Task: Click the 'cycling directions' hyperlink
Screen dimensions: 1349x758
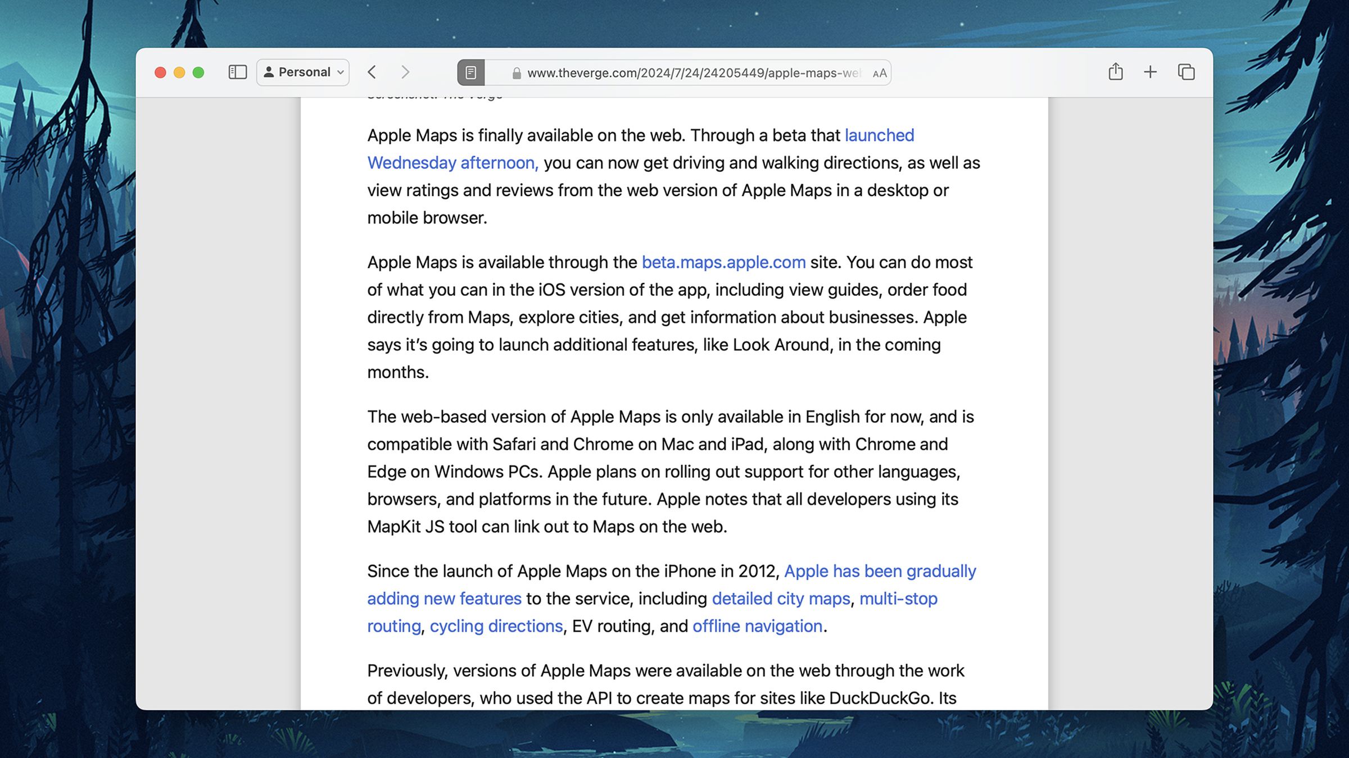Action: point(495,625)
